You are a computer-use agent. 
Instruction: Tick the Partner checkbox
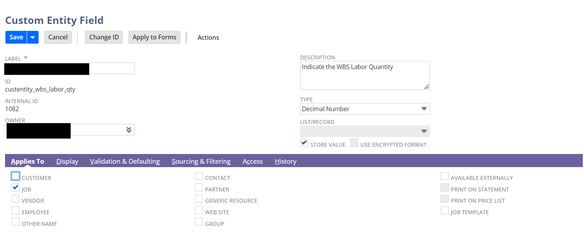[199, 188]
